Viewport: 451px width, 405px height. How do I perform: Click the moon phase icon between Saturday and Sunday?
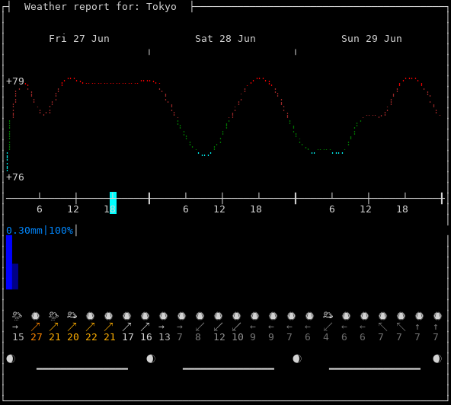tap(297, 359)
